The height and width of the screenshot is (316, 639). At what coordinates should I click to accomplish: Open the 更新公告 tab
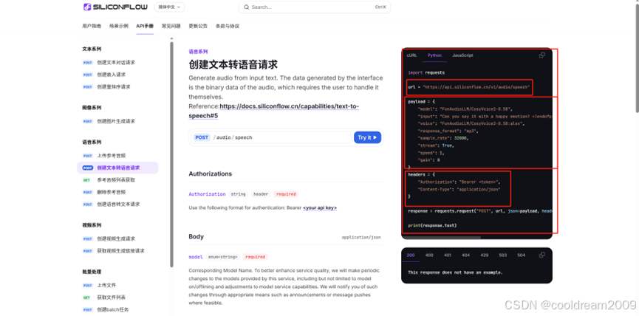[x=198, y=26]
